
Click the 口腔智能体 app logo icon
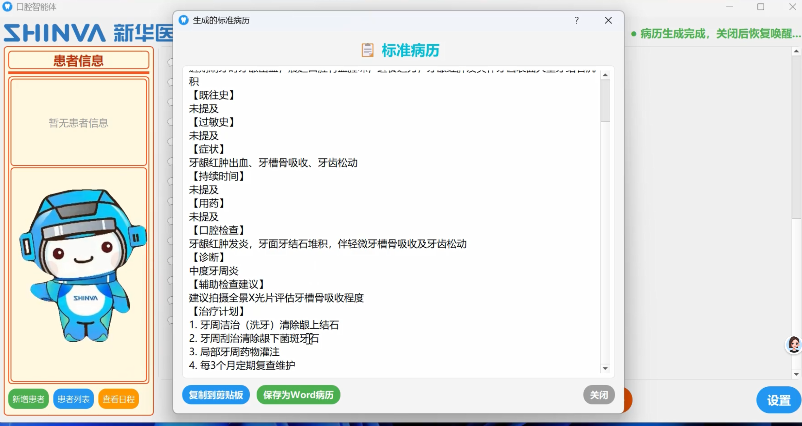click(x=7, y=7)
